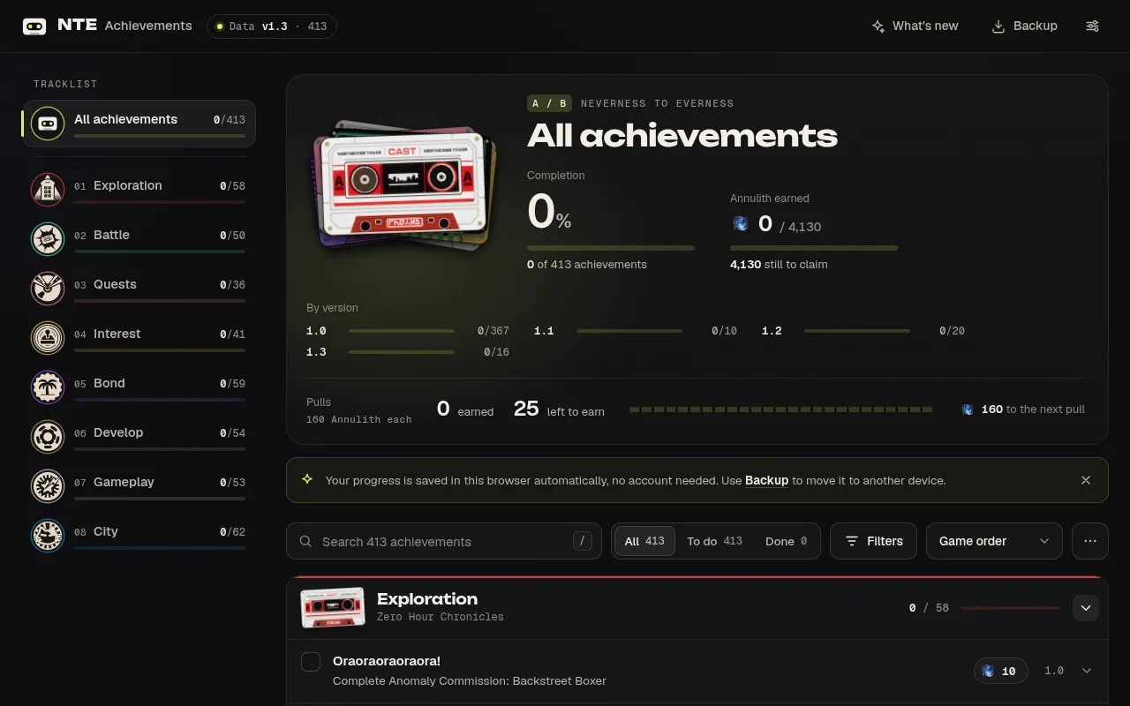The height and width of the screenshot is (706, 1130).
Task: Select the City category icon
Action: click(48, 536)
